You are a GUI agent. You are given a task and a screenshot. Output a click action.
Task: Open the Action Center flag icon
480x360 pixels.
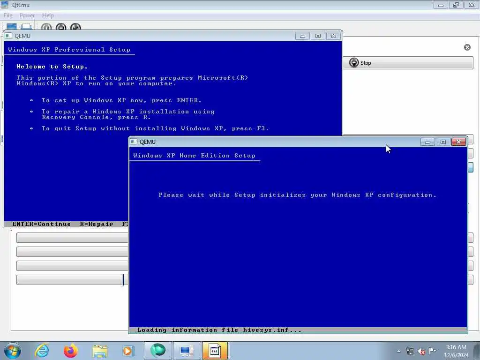[x=432, y=351]
